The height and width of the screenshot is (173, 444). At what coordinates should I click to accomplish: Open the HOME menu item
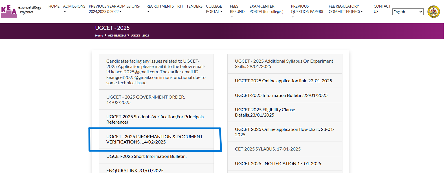[54, 6]
